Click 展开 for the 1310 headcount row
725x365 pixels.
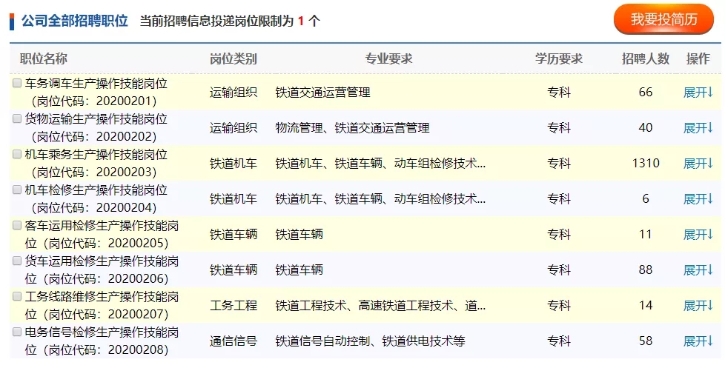[698, 164]
